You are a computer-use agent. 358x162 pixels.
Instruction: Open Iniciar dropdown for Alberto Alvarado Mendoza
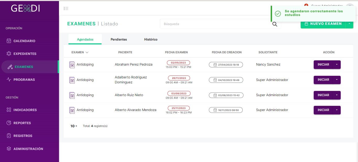[x=337, y=110]
